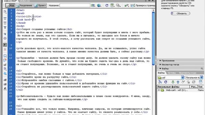Open the Файлы panel options menu icon
Screen dimensions: 205x115
coord(202,69)
